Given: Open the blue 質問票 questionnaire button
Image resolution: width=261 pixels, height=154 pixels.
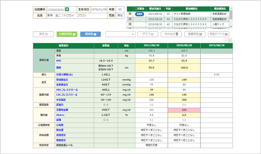Looking at the screenshot, I should 91,34.
